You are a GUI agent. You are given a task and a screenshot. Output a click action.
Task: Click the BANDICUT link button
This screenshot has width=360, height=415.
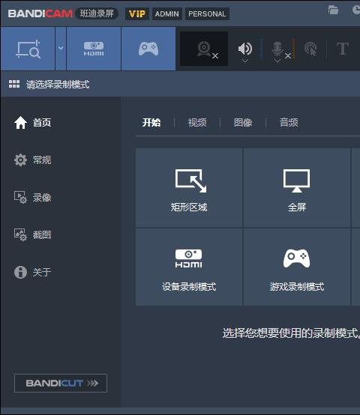tap(61, 383)
